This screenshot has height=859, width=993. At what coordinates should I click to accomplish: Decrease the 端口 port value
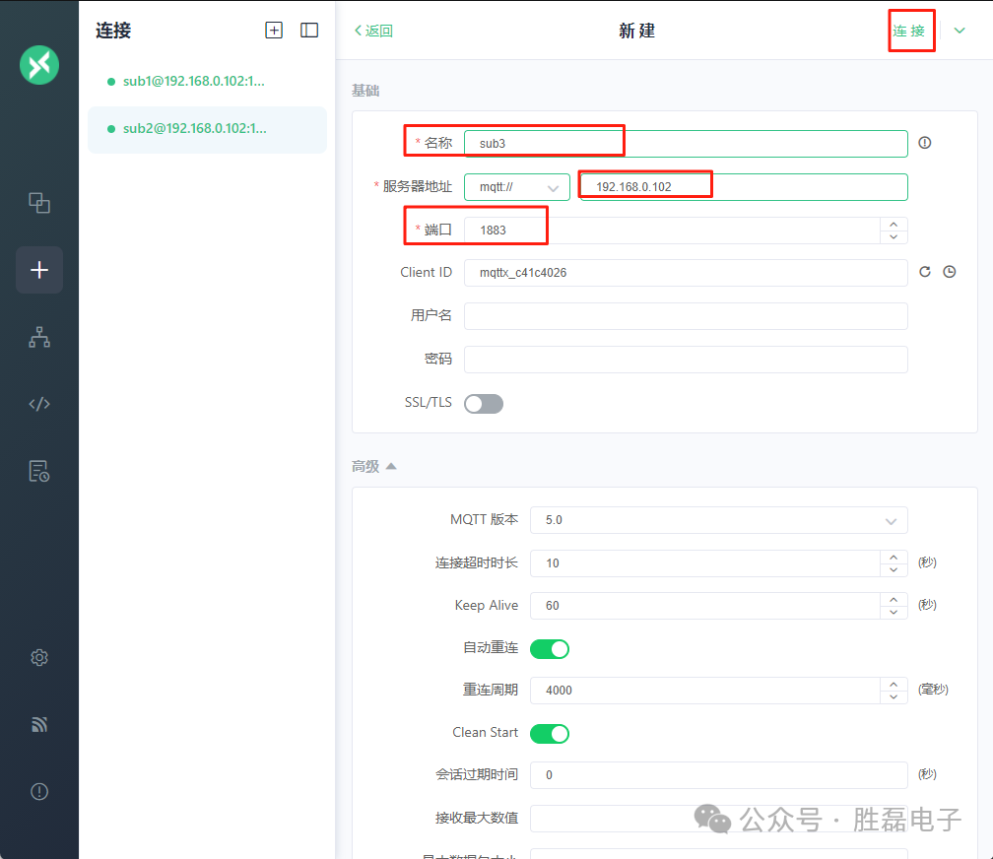tap(894, 237)
